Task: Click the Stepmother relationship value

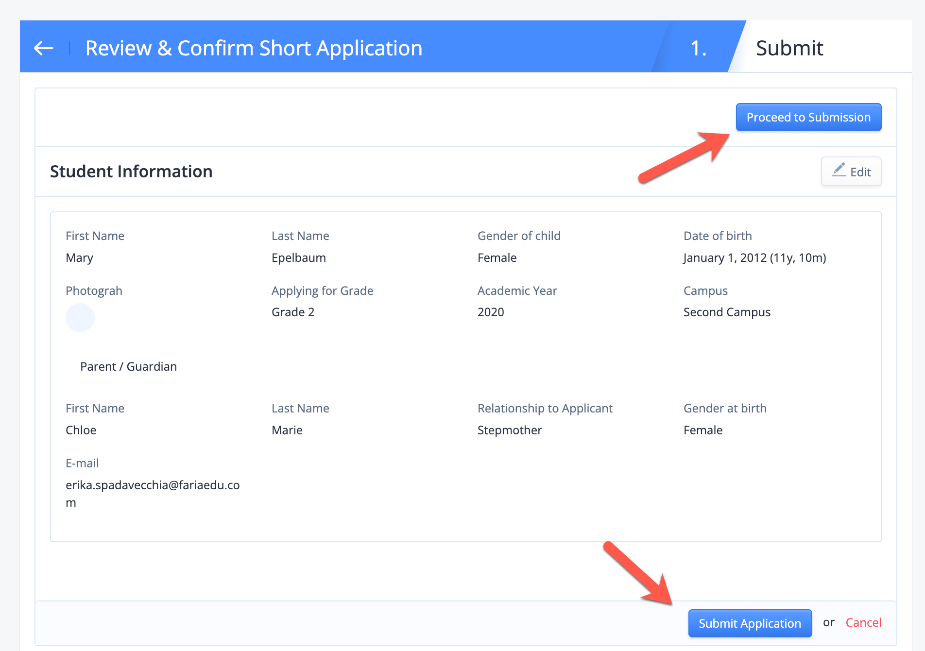Action: click(510, 430)
